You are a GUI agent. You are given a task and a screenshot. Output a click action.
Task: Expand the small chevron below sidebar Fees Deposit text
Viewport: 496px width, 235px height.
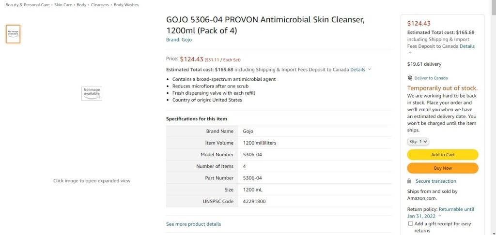click(x=410, y=53)
